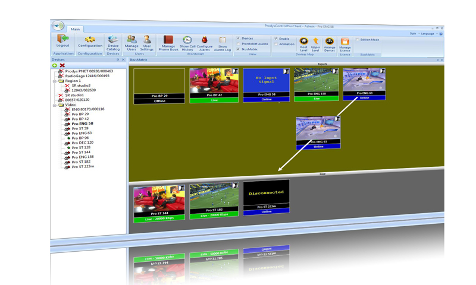
Task: Enable the Animation checkbox
Action: 275,44
